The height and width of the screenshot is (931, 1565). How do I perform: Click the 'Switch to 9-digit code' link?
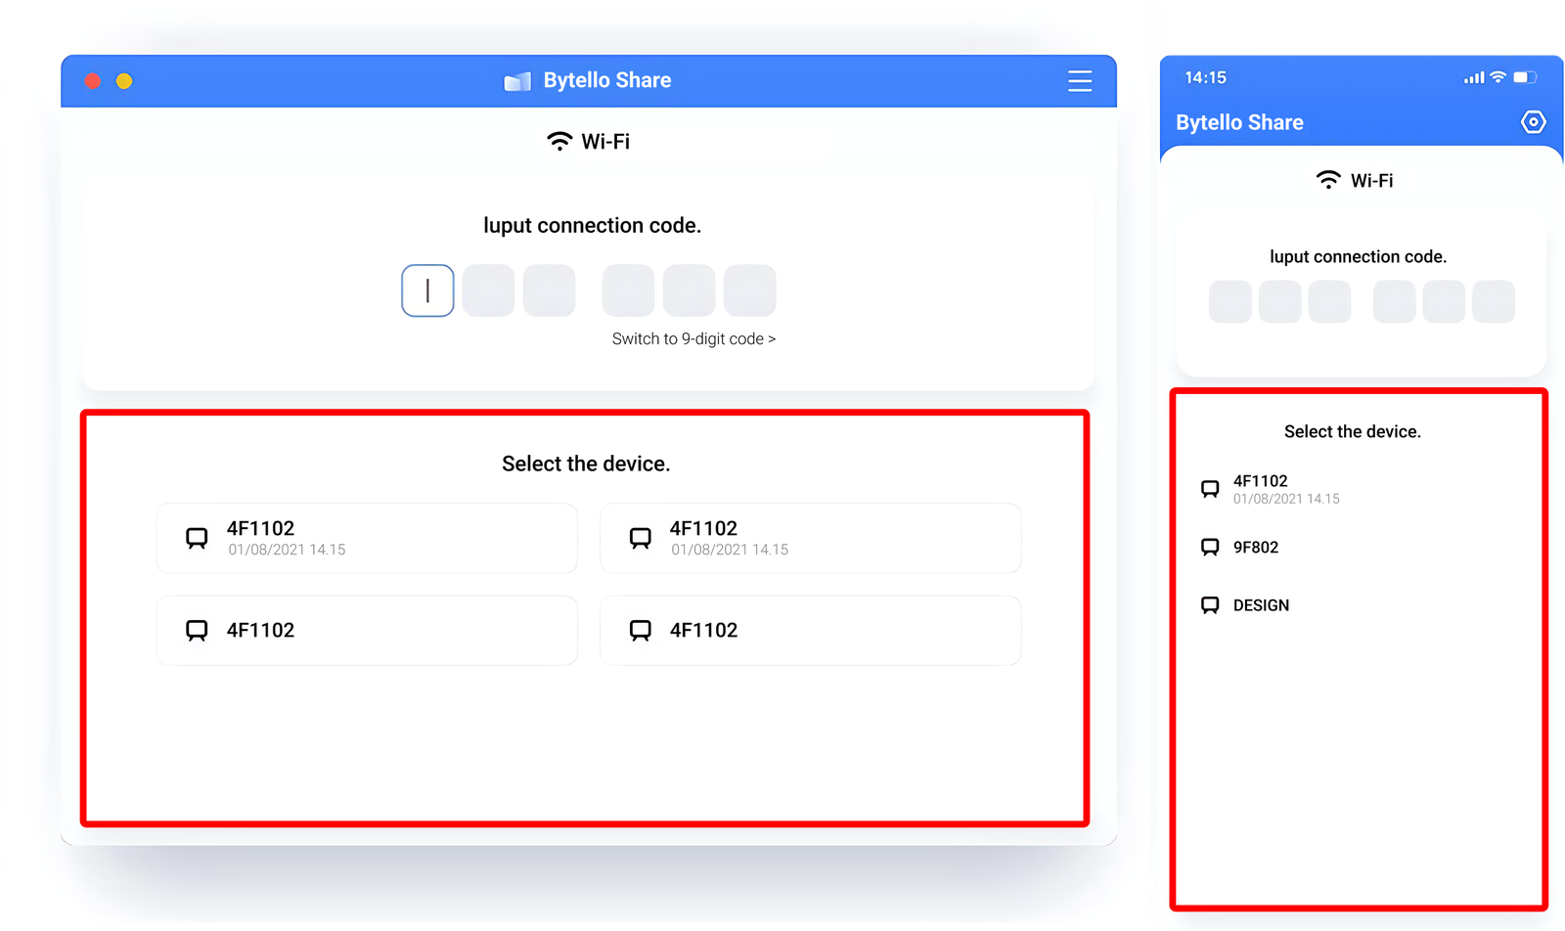(693, 339)
